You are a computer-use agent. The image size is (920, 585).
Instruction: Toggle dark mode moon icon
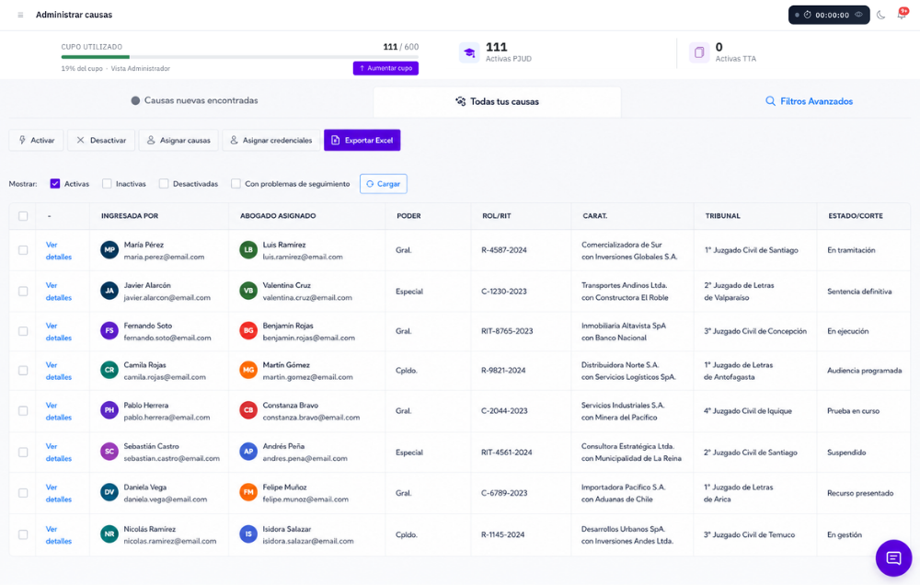tap(880, 16)
